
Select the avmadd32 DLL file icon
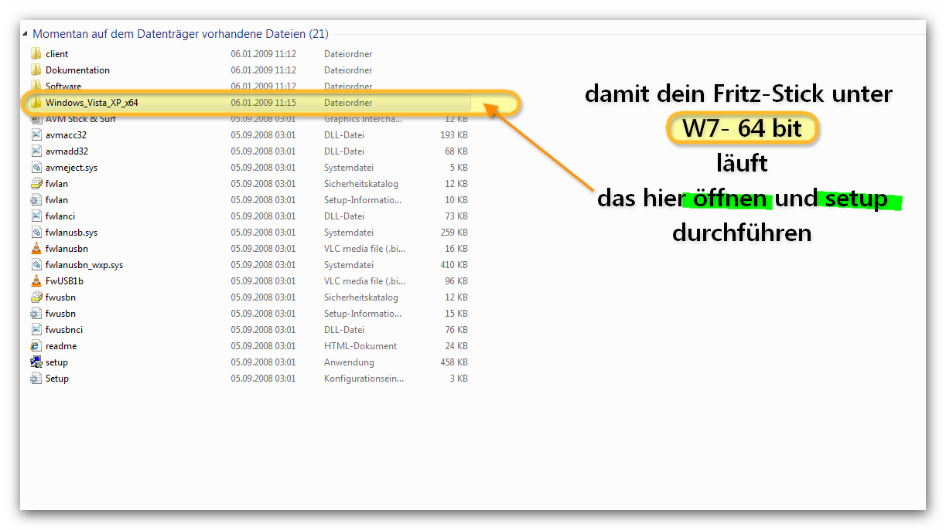pos(36,151)
